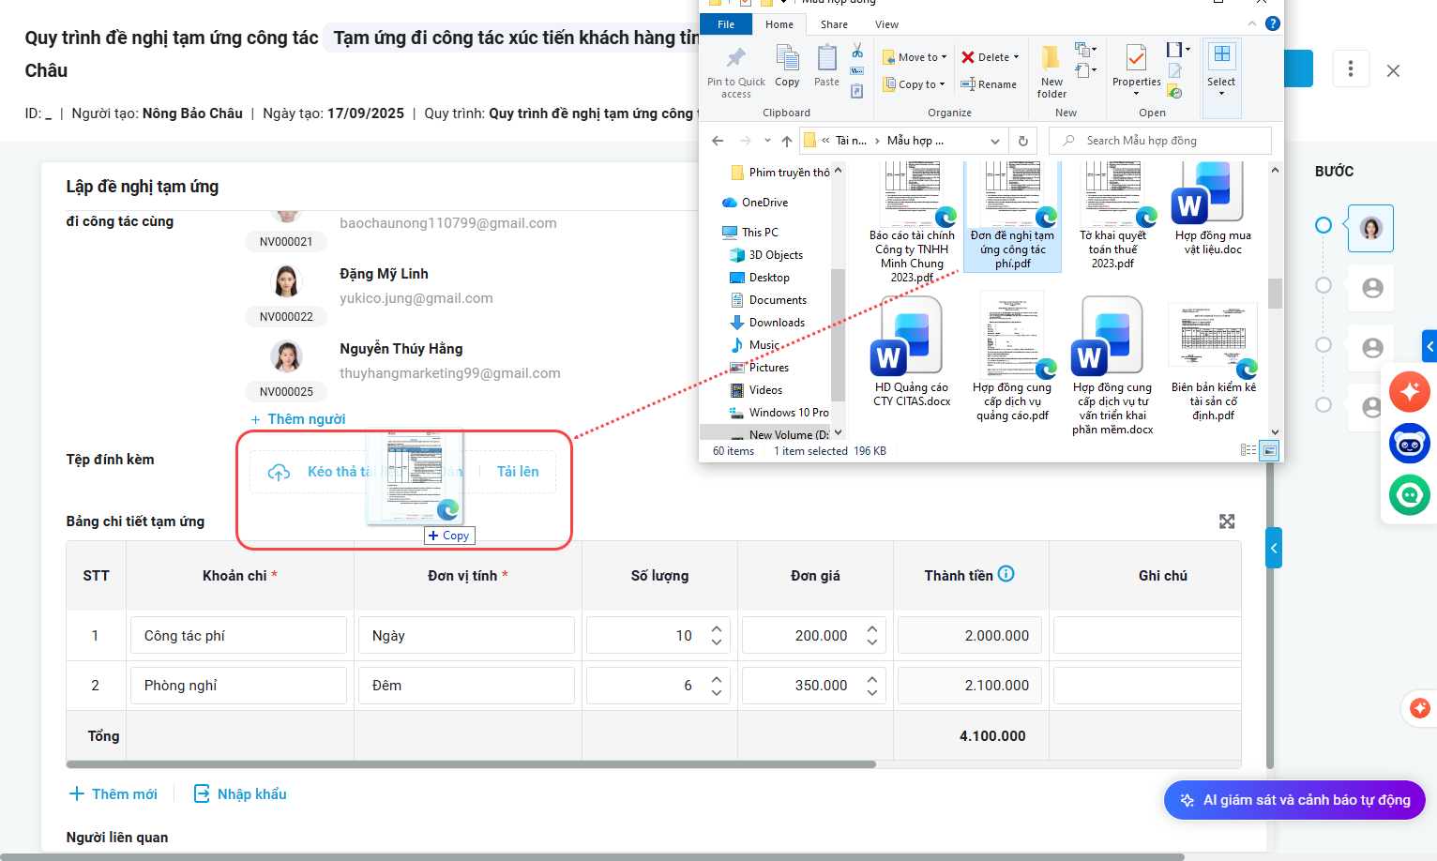Select the first step circle under BƯỚC

coord(1324,225)
